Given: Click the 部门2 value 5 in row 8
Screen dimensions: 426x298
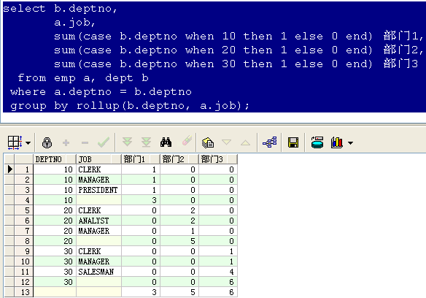Looking at the screenshot, I should 179,241.
